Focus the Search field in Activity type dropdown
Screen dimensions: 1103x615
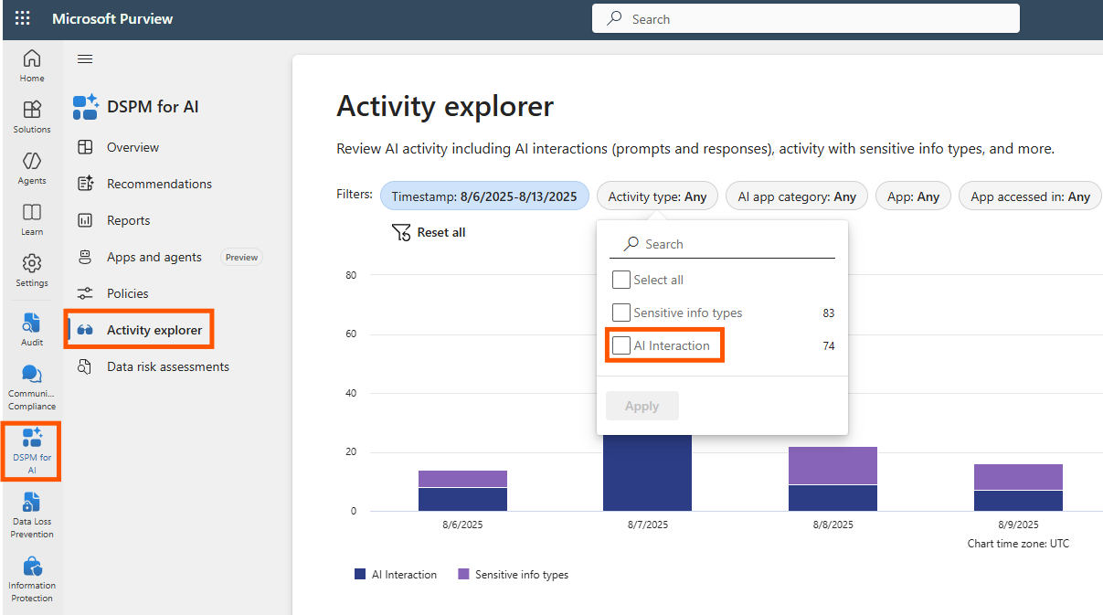click(x=722, y=244)
